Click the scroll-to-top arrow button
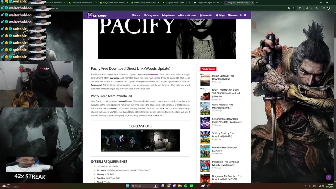Image resolution: width=336 pixels, height=189 pixels. point(328,177)
